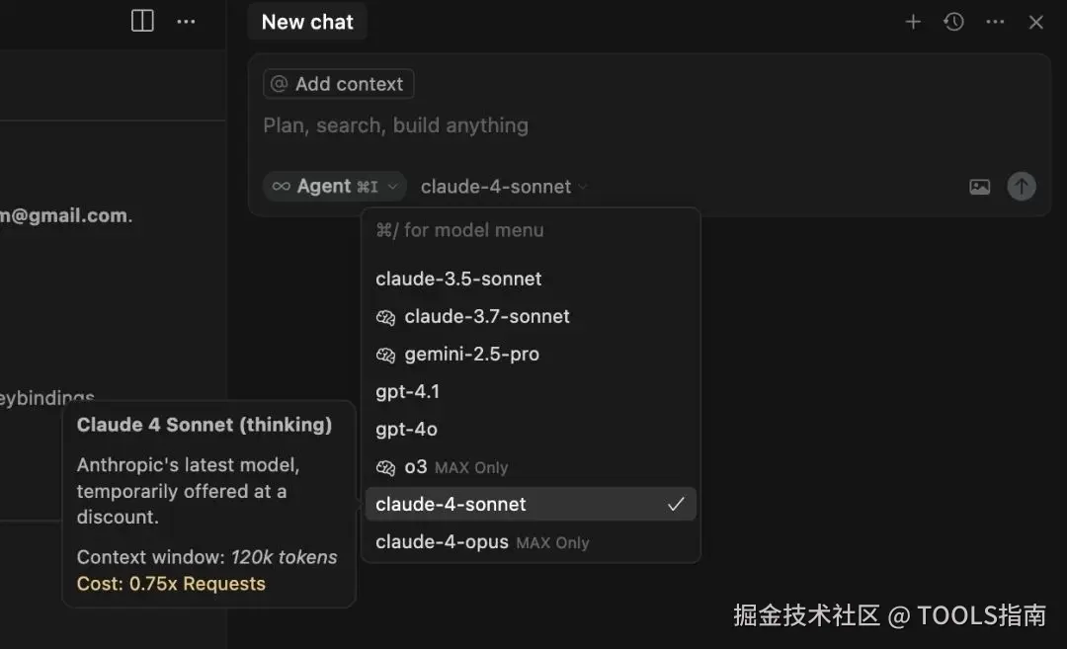Open the Agent mode dropdown
Image resolution: width=1067 pixels, height=649 pixels.
point(334,186)
